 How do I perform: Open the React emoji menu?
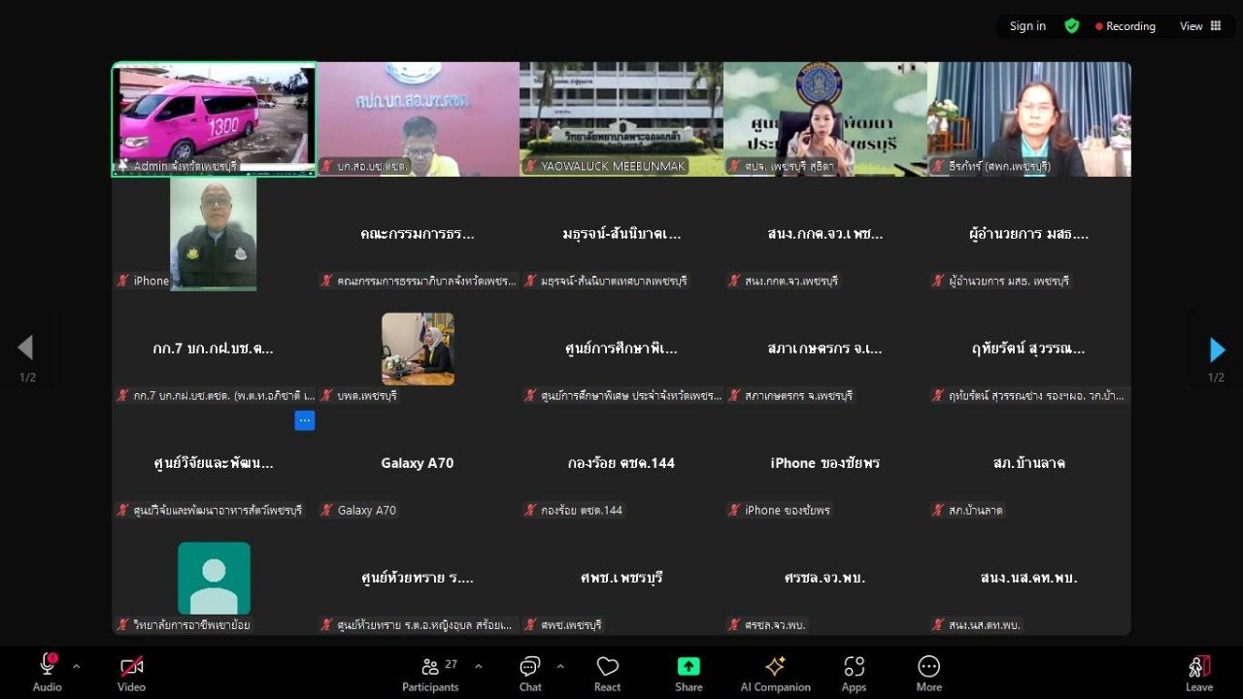tap(608, 667)
